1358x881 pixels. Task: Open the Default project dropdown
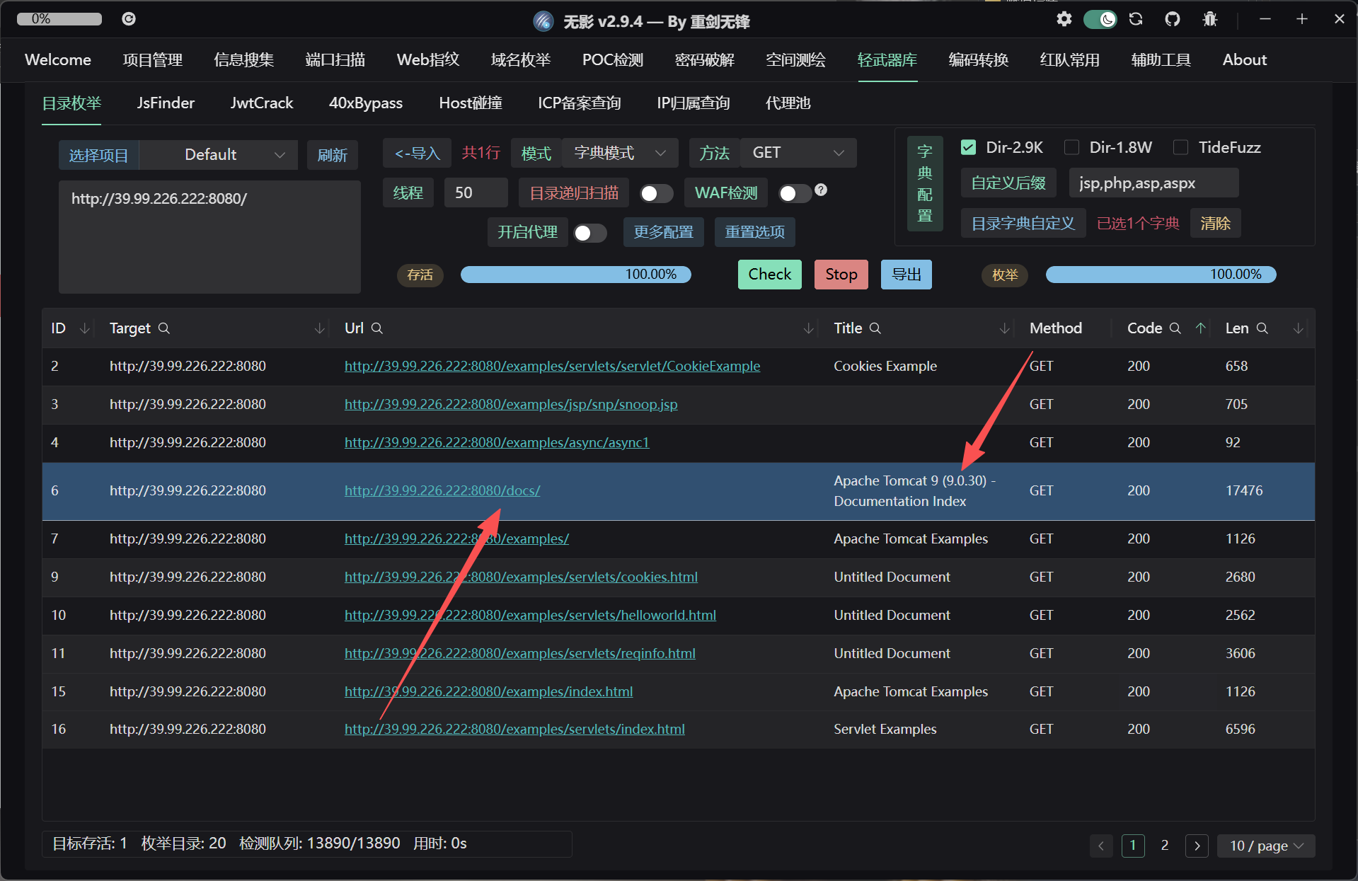pos(218,155)
